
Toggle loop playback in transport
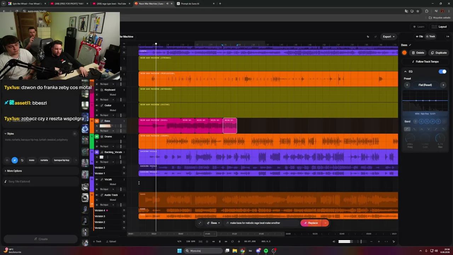pos(233,242)
